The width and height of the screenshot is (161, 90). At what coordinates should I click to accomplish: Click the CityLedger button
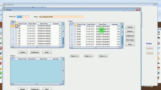tap(130, 40)
